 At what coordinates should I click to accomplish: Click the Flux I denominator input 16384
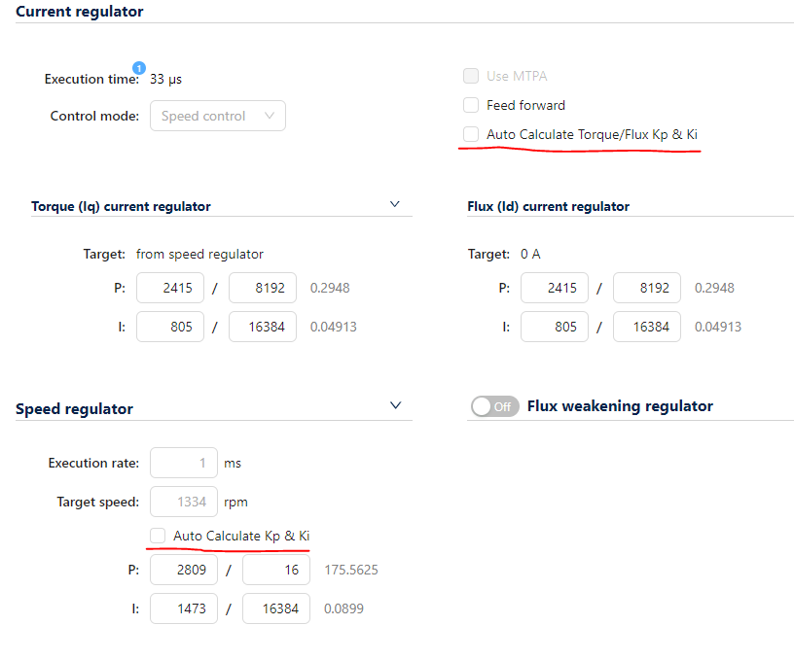pos(647,327)
